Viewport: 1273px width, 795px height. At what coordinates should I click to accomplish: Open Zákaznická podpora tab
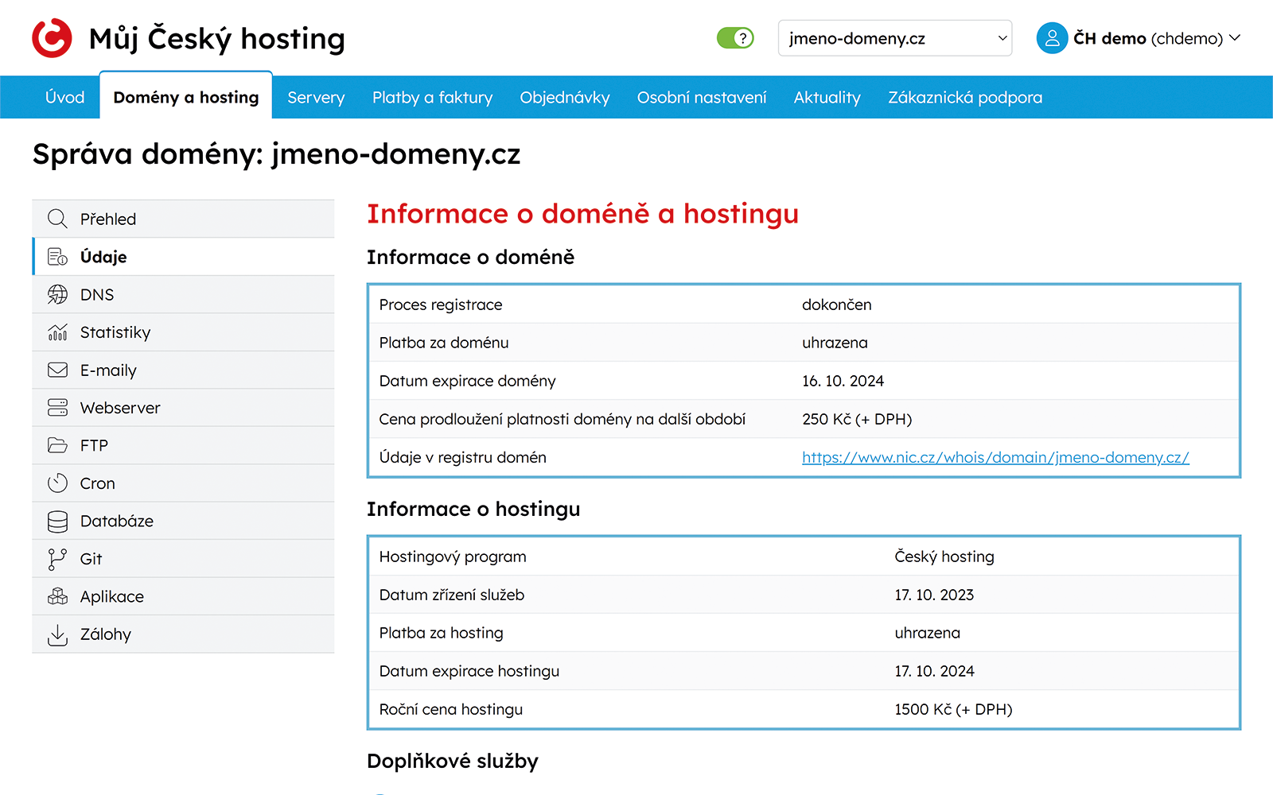[x=965, y=97]
